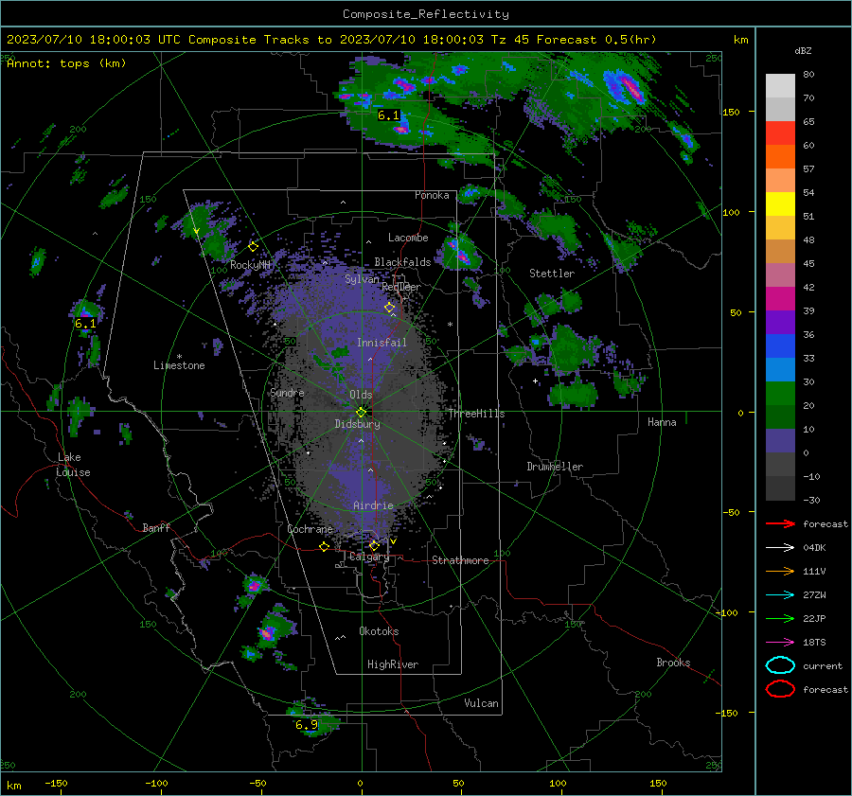
Task: Click the red forecast arrow in the legend
Action: (x=780, y=523)
